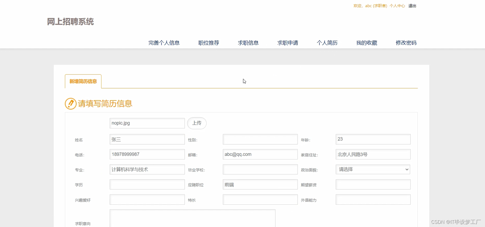Click 退出 to log out
Viewport: 485px width, 227px height.
pos(412,6)
